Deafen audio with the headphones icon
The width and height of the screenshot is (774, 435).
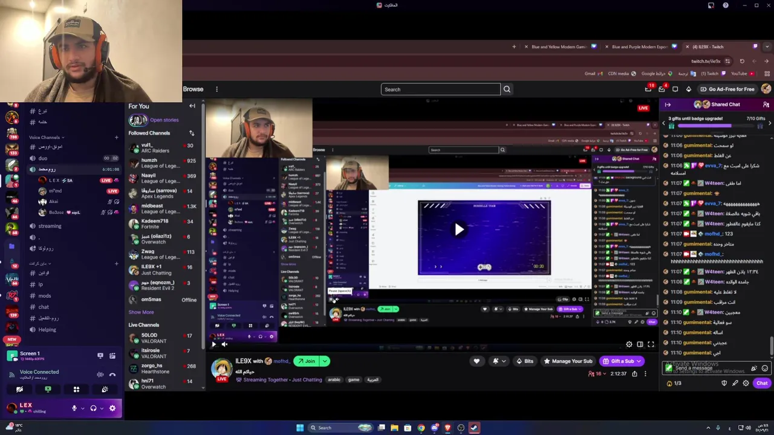click(93, 408)
